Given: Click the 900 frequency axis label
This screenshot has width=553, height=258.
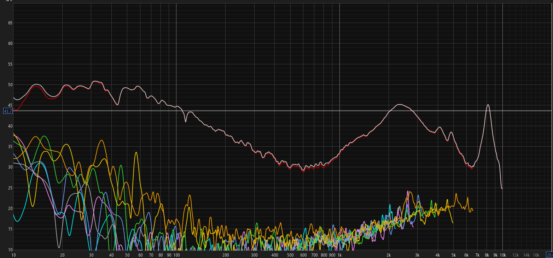Looking at the screenshot, I should [332, 255].
